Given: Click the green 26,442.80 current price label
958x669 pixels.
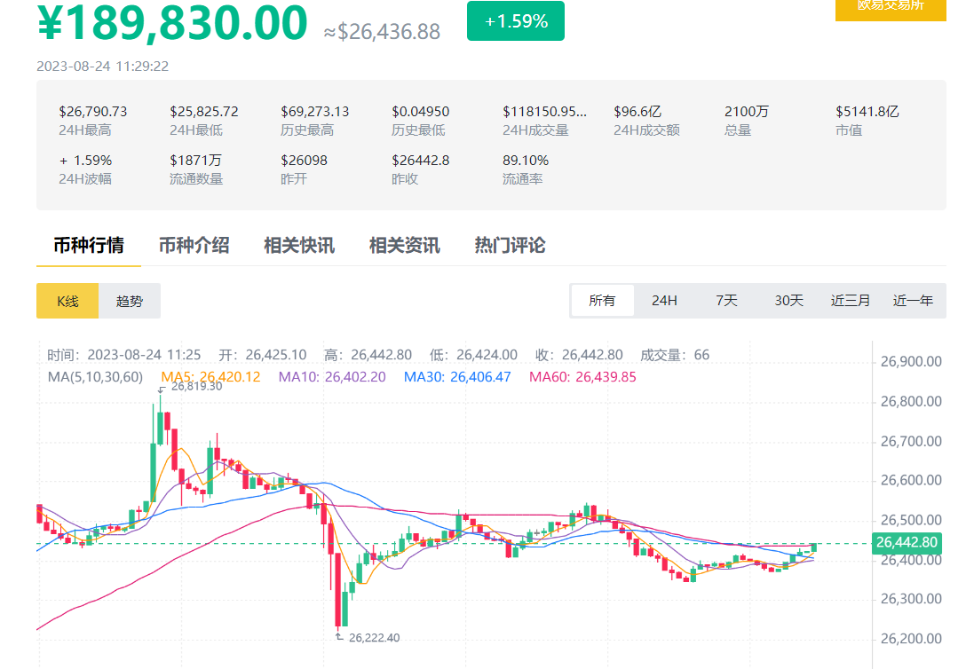Looking at the screenshot, I should point(906,542).
